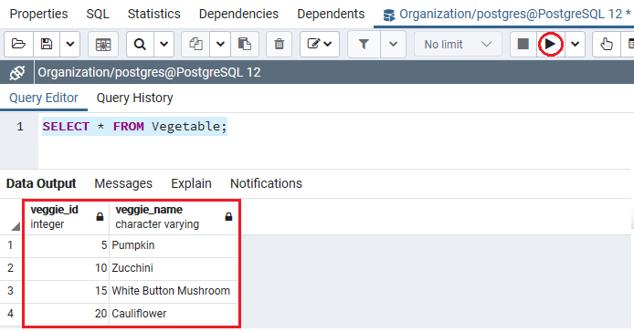Click the connection status plug icon
The height and width of the screenshot is (332, 634).
(17, 73)
